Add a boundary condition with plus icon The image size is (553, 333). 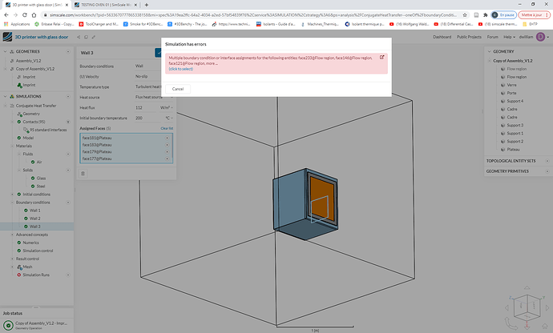[x=68, y=203]
